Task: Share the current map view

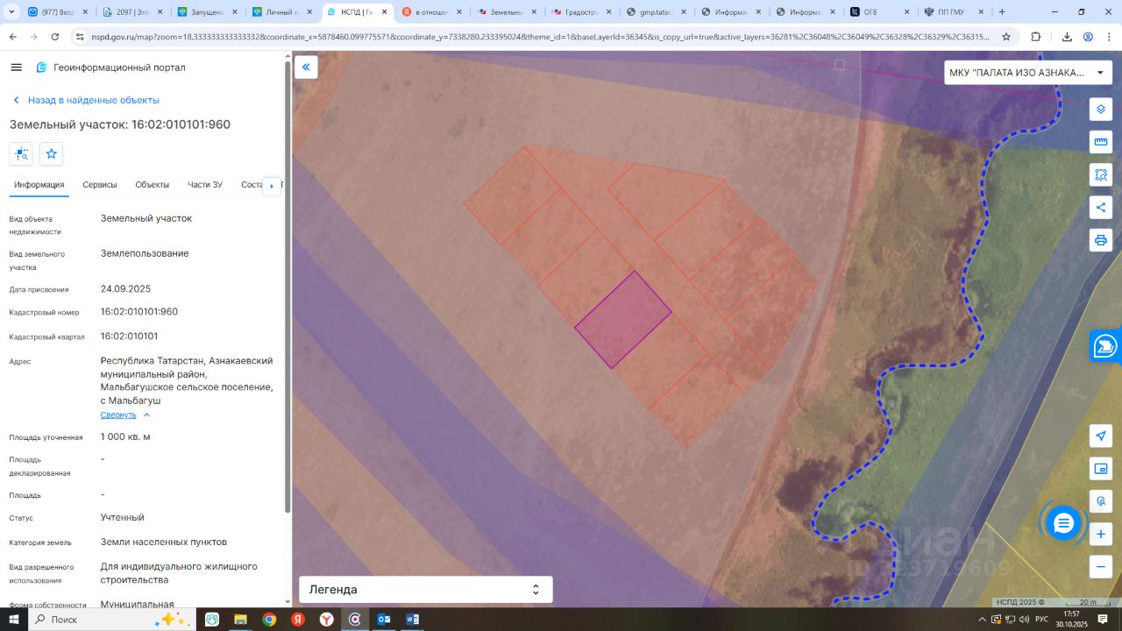Action: coord(1101,207)
